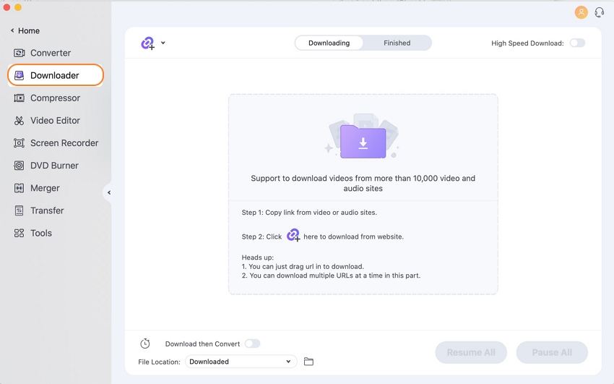Image resolution: width=614 pixels, height=384 pixels.
Task: Enable Download then Convert toggle
Action: [x=252, y=344]
